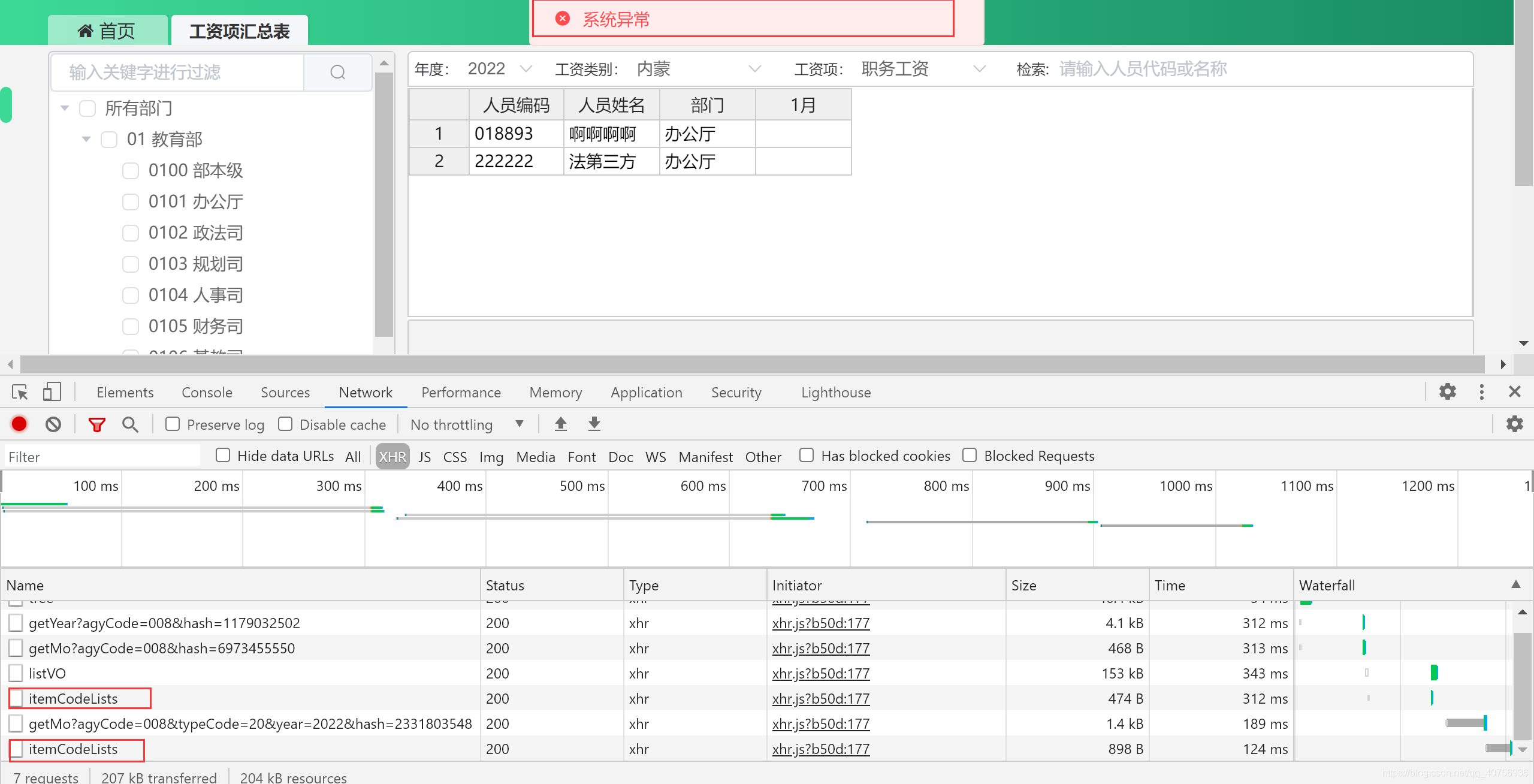Clear the network log
Screen dimensions: 1534x784
click(53, 424)
